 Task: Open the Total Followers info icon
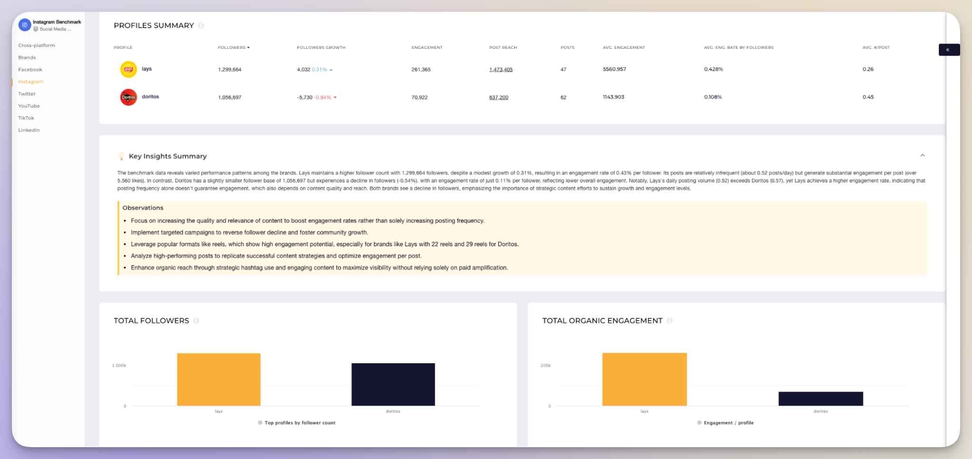click(196, 321)
